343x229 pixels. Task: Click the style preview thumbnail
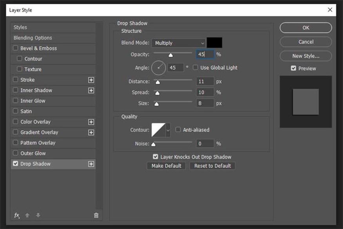coord(306,102)
